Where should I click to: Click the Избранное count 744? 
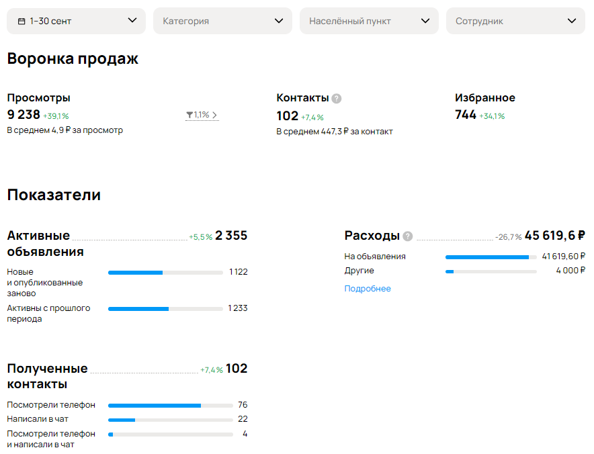click(x=466, y=114)
